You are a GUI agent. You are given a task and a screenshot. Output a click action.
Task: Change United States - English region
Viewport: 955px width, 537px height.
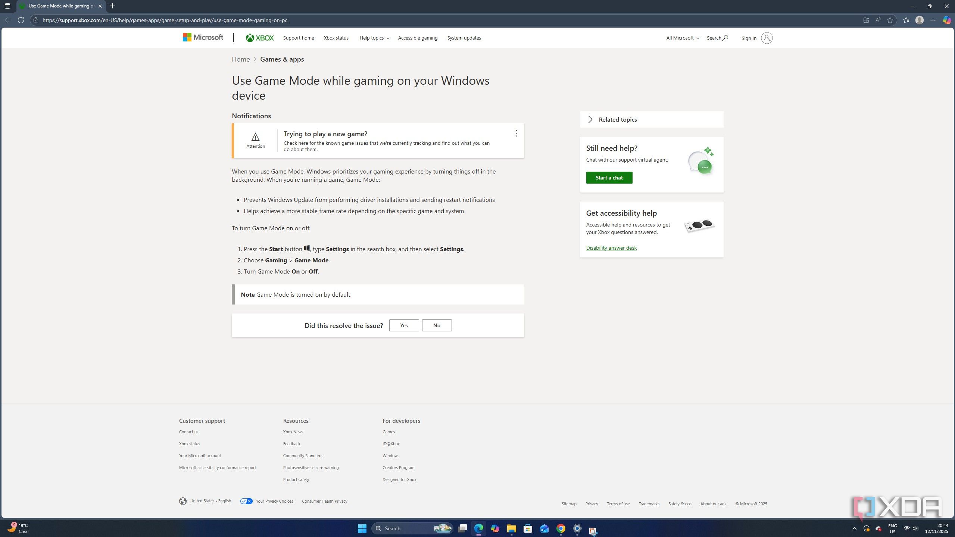(205, 501)
